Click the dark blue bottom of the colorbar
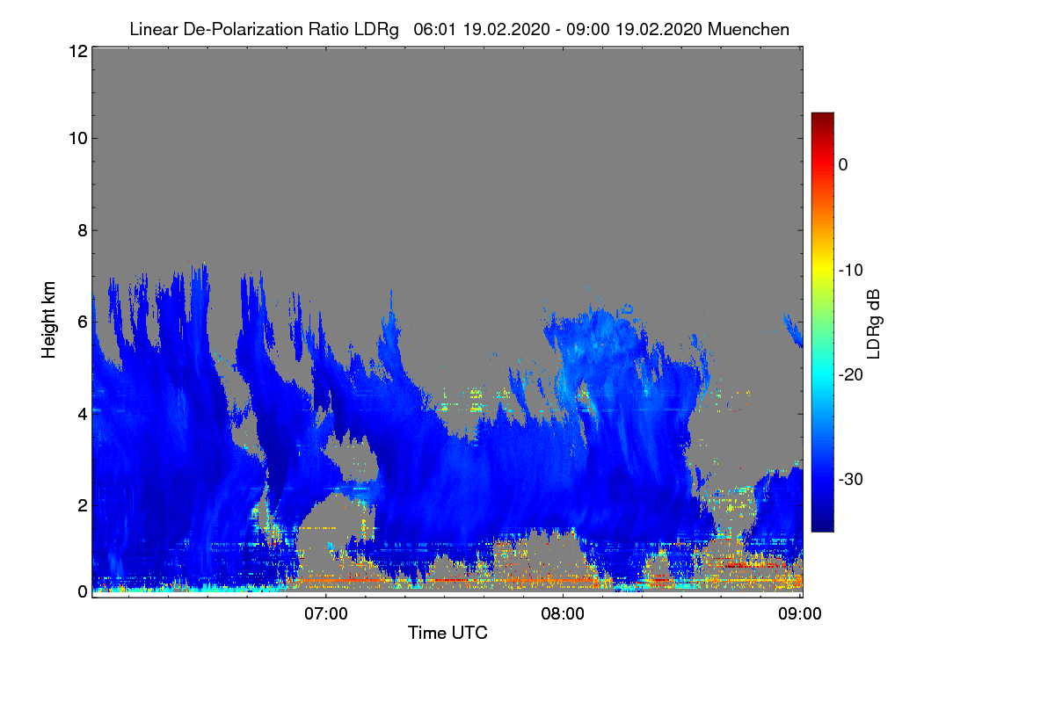Screen dimensions: 1055x703 pyautogui.click(x=822, y=525)
